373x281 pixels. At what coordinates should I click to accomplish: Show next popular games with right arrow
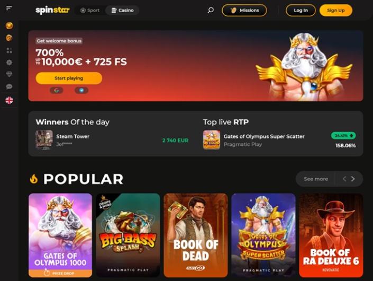353,179
